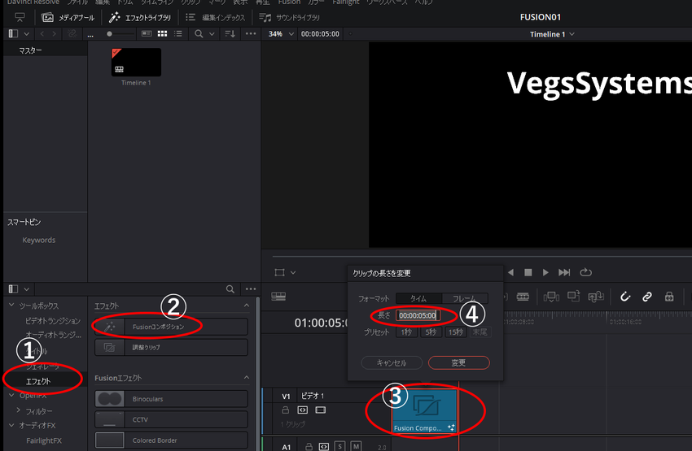Open the 表示 (View) menu in the menu bar
692x451 pixels.
(240, 2)
